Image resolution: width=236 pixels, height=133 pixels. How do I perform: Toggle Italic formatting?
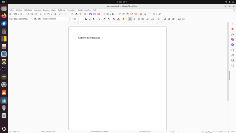(90, 19)
